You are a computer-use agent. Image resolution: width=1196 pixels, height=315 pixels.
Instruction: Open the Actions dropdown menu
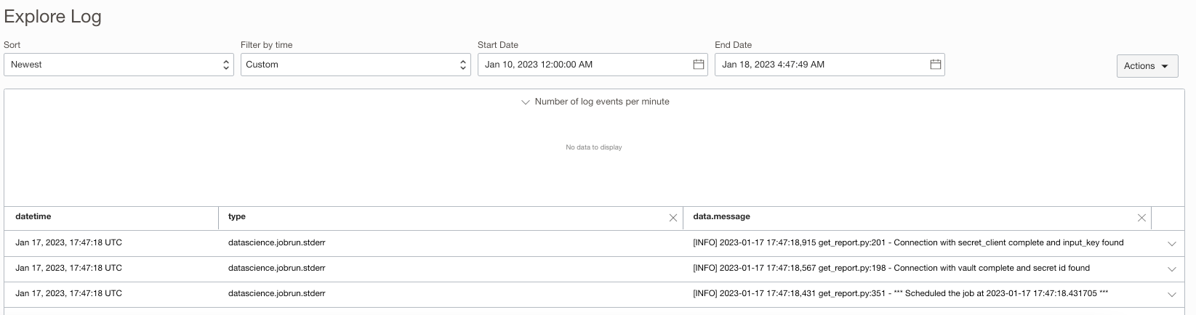point(1147,66)
